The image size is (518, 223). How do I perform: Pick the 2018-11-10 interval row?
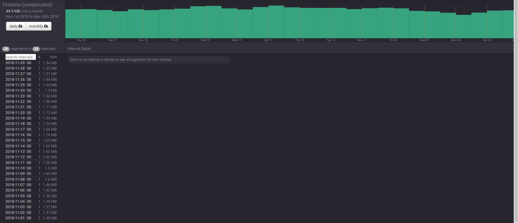pyautogui.click(x=31, y=168)
